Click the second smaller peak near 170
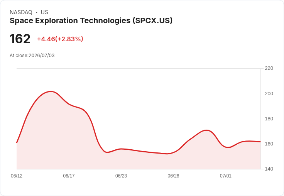The height and width of the screenshot is (196, 284). coord(206,130)
